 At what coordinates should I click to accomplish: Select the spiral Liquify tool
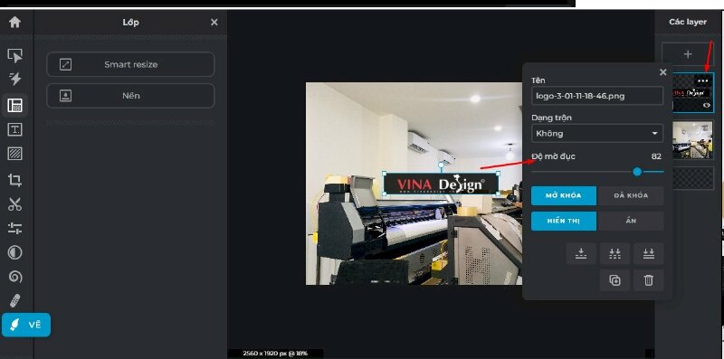[x=14, y=277]
